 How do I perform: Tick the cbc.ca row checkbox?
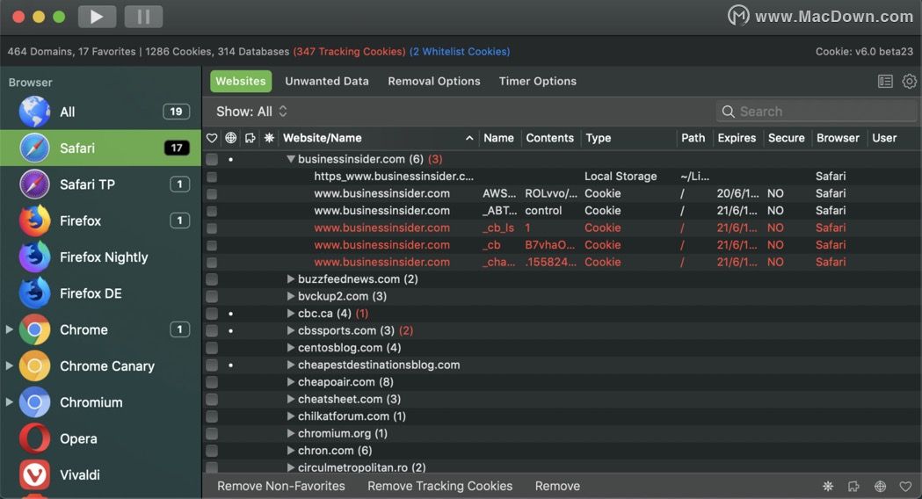212,314
